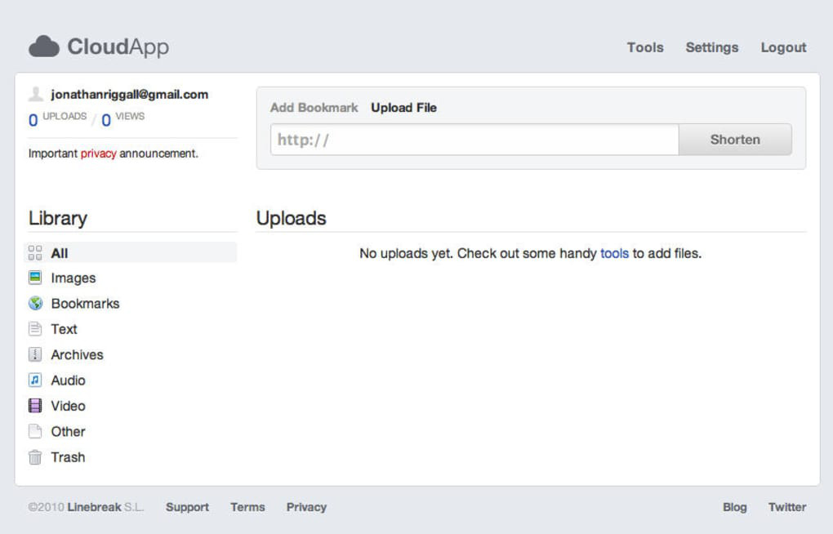Click the Video film strip icon

(35, 406)
